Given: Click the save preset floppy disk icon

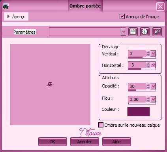Looking at the screenshot, I should [133, 32].
